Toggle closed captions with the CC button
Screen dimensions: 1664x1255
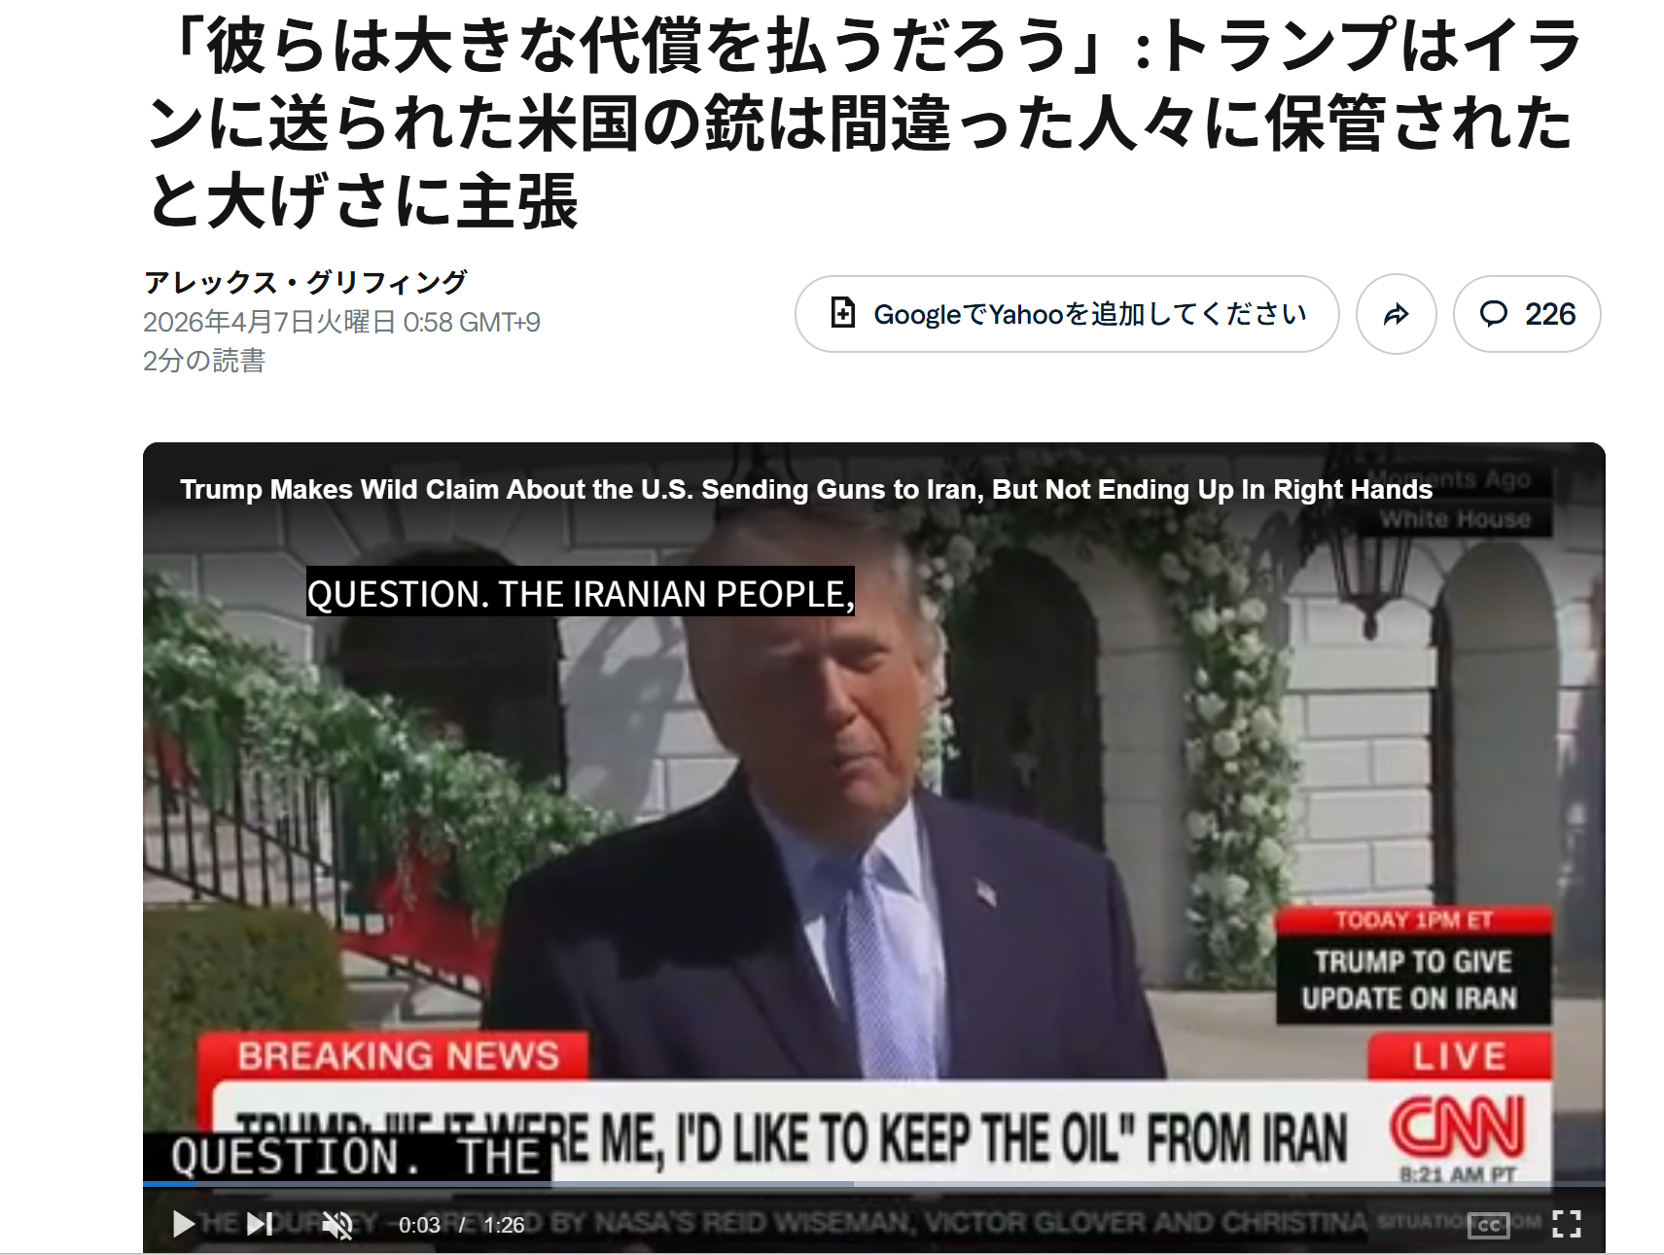1488,1225
